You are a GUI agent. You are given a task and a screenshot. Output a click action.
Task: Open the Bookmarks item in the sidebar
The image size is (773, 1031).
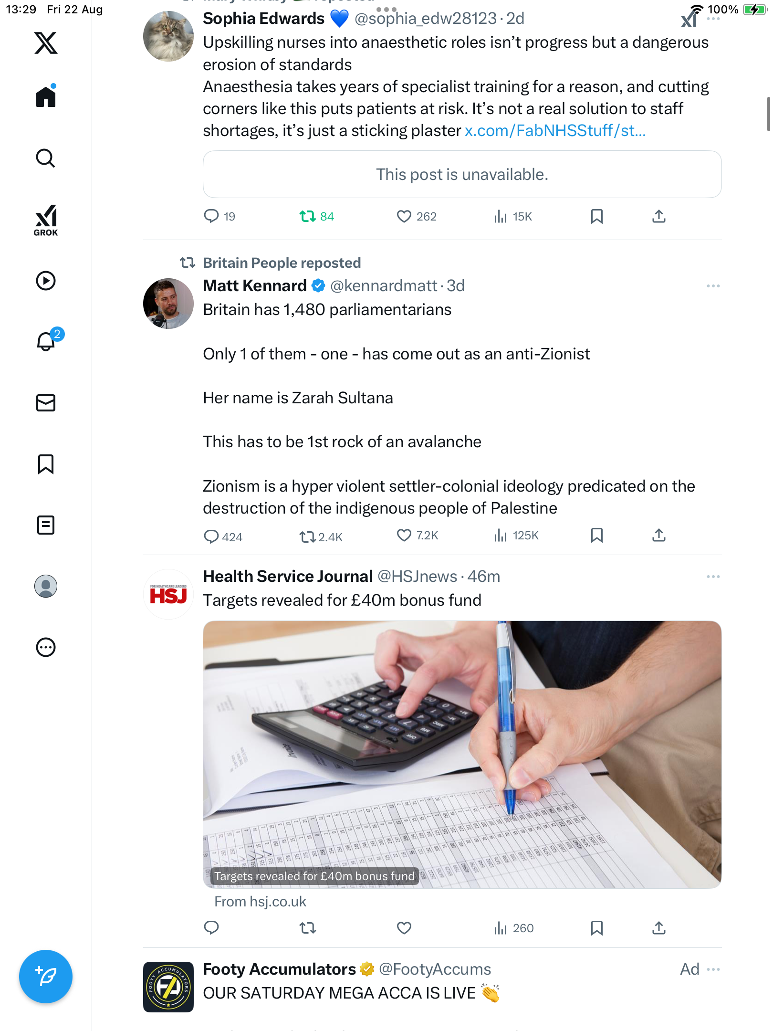pyautogui.click(x=46, y=464)
